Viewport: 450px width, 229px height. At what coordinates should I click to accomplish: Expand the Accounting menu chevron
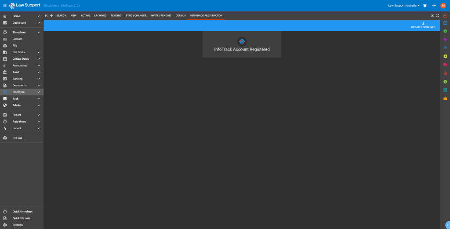pyautogui.click(x=39, y=65)
